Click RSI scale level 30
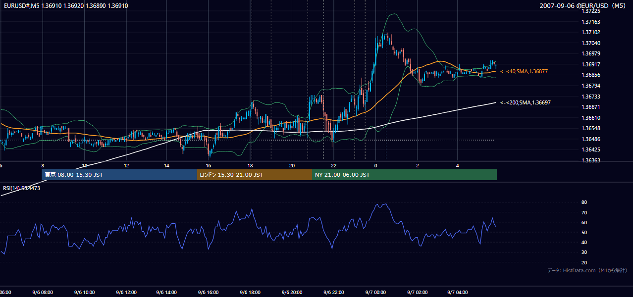 pos(584,252)
